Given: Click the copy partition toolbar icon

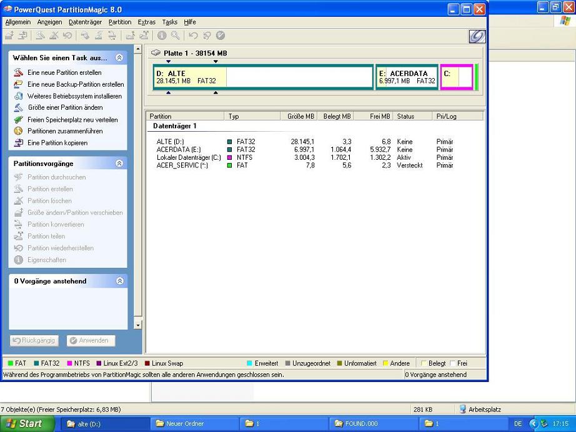Looking at the screenshot, I should coord(22,36).
